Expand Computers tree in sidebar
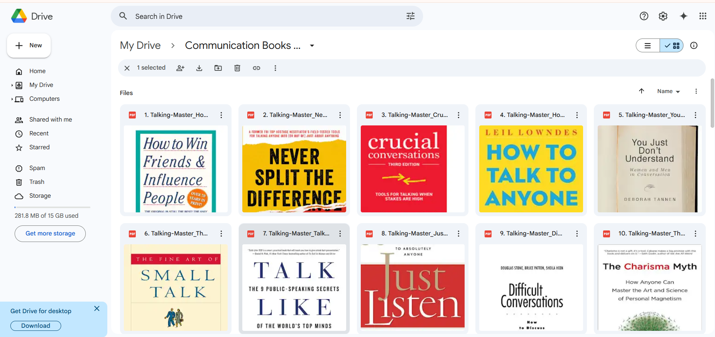The width and height of the screenshot is (715, 337). [12, 99]
